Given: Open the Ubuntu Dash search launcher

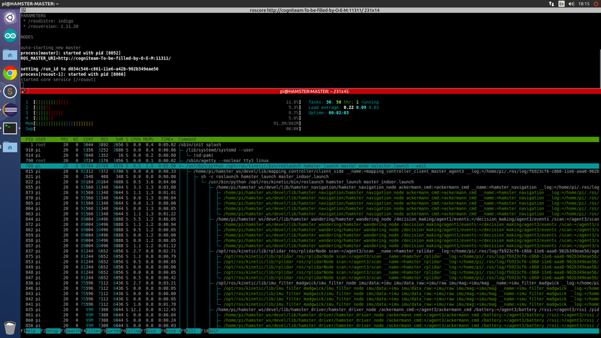Looking at the screenshot, I should click(10, 17).
